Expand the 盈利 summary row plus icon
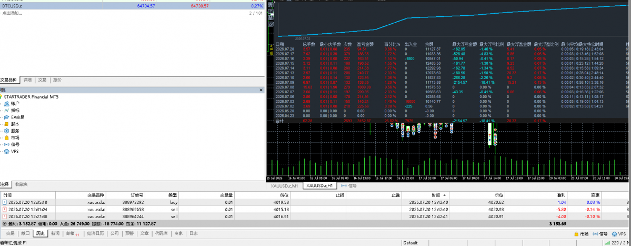This screenshot has width=631, height=246. tap(4, 223)
